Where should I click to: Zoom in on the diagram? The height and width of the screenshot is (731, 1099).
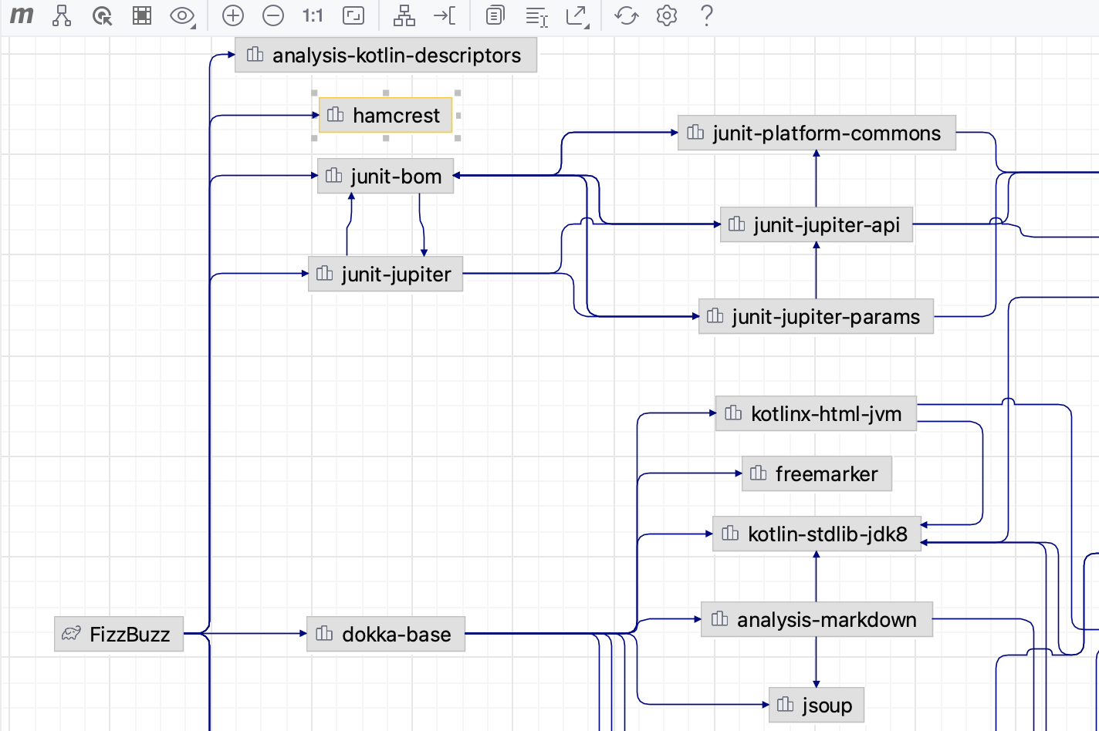point(232,15)
